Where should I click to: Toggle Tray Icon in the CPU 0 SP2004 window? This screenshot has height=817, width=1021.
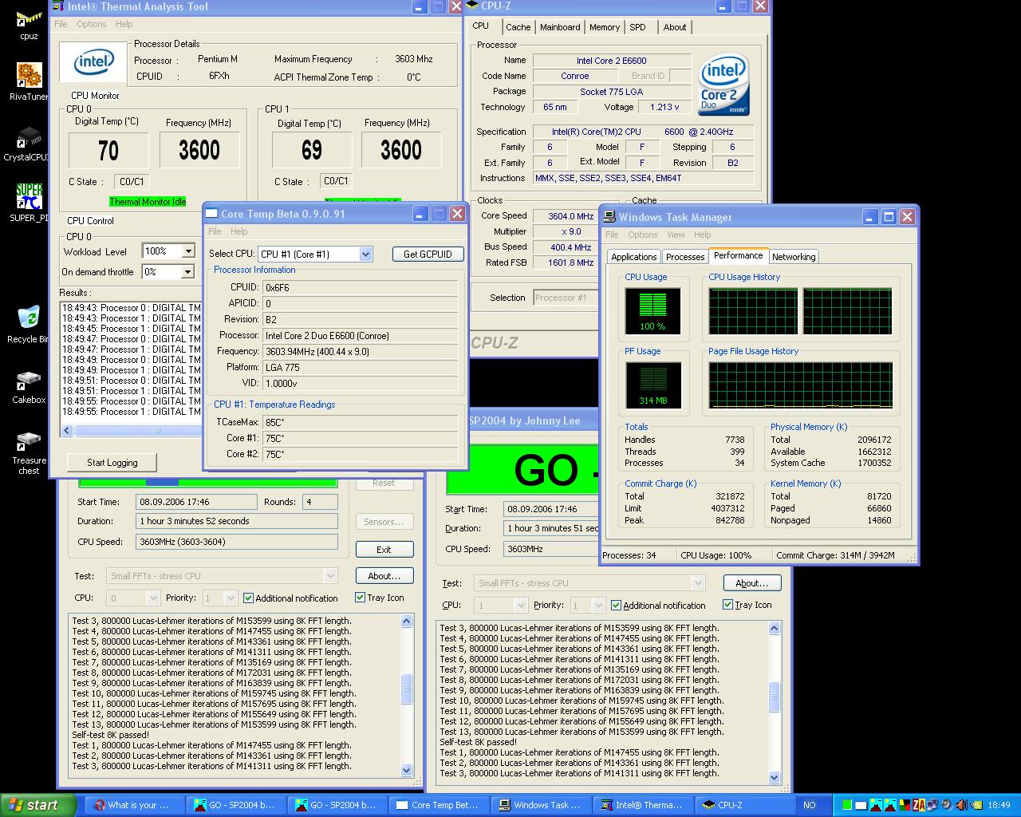380,597
